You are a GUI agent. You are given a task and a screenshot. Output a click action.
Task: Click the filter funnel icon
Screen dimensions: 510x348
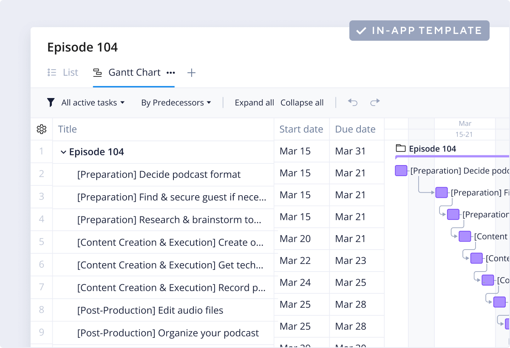click(51, 102)
